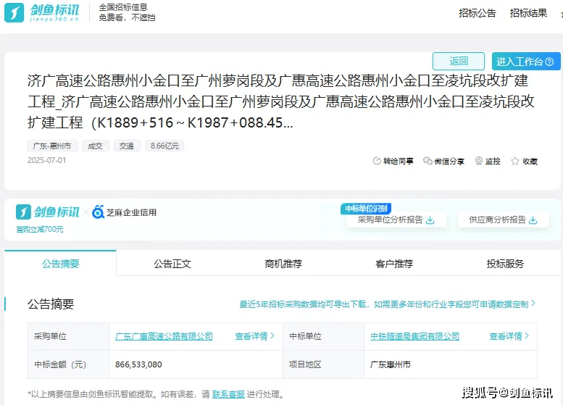Download the 供应商分析报告 report
This screenshot has height=405, width=563.
point(533,220)
